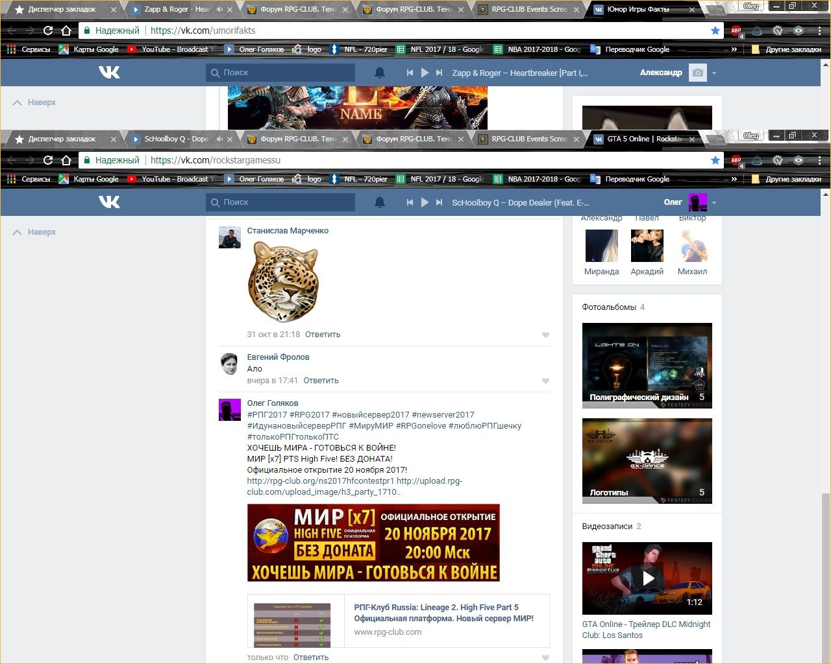Open the Chrome menu in the rockstargamessu window
Image resolution: width=831 pixels, height=664 pixels.
pos(819,160)
